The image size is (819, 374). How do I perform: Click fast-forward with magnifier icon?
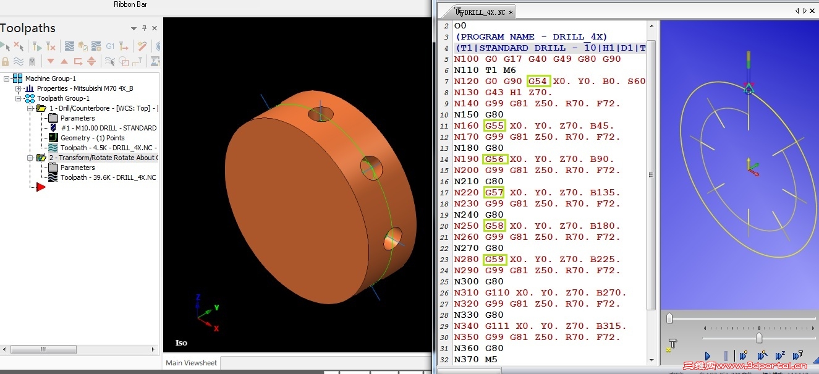[x=762, y=355]
